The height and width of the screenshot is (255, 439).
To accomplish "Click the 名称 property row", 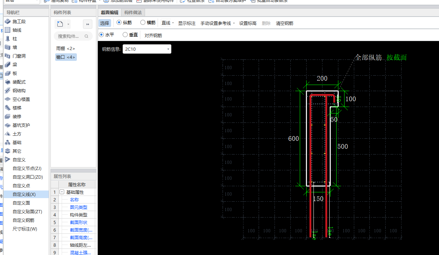I will pos(74,200).
